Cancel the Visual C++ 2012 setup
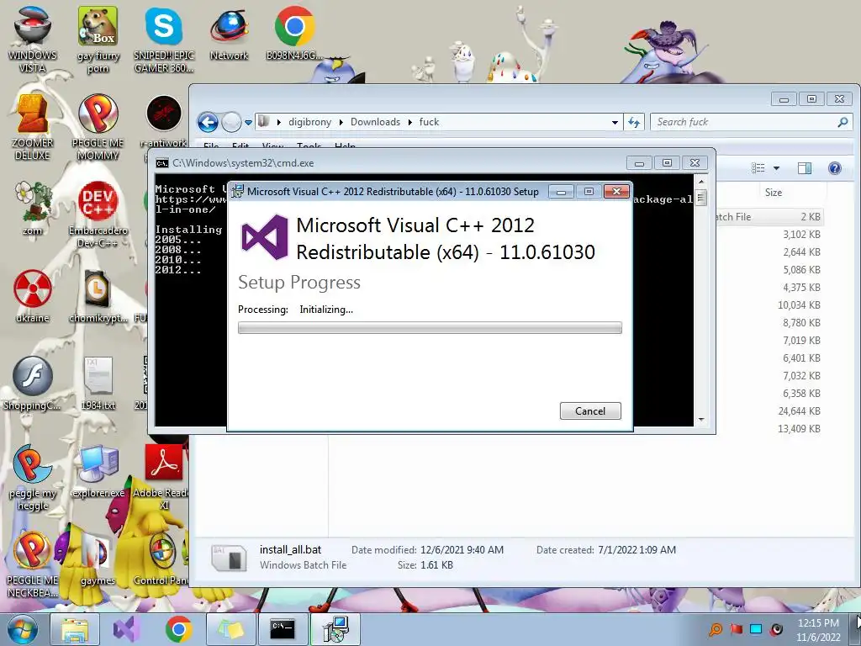The height and width of the screenshot is (646, 861). (x=590, y=410)
